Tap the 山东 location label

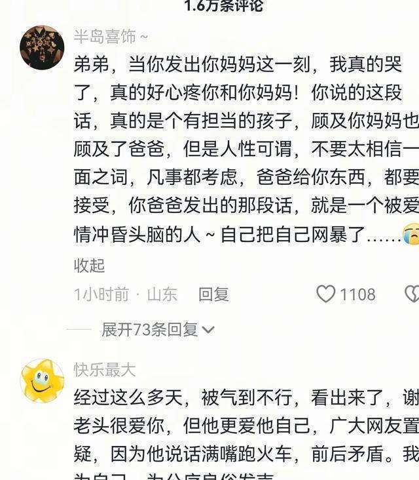[162, 294]
